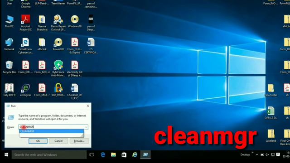Open File Explorer from taskbar
This screenshot has height=163, width=290.
(x=113, y=155)
